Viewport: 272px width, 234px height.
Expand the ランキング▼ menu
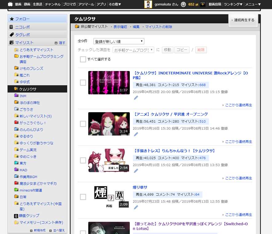pos(233,4)
